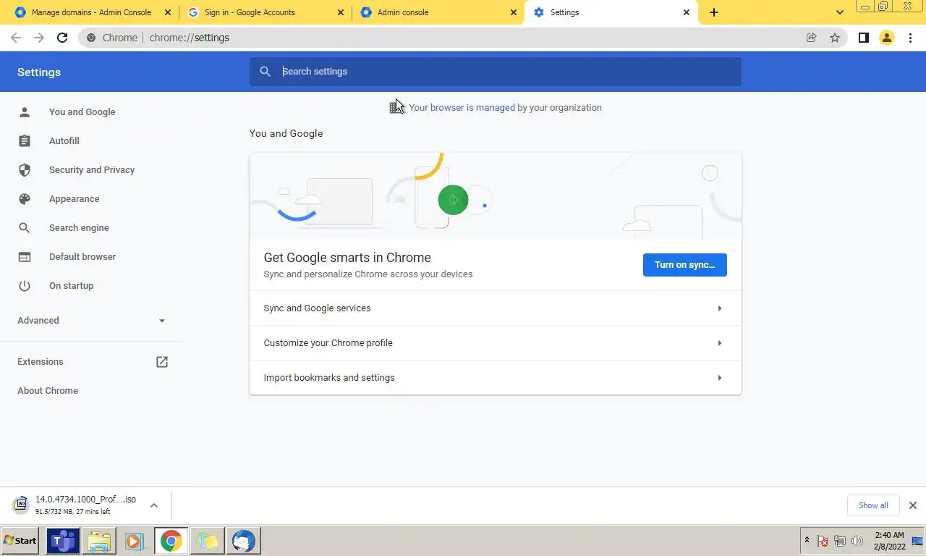Open the media player taskbar icon
This screenshot has width=926, height=556.
[x=134, y=541]
